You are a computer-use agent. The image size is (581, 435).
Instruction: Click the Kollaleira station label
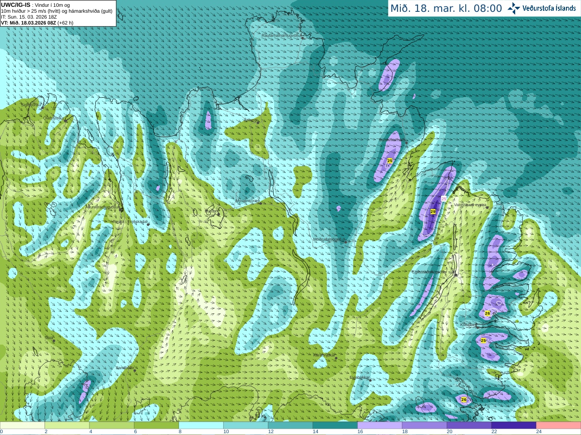[468, 325]
